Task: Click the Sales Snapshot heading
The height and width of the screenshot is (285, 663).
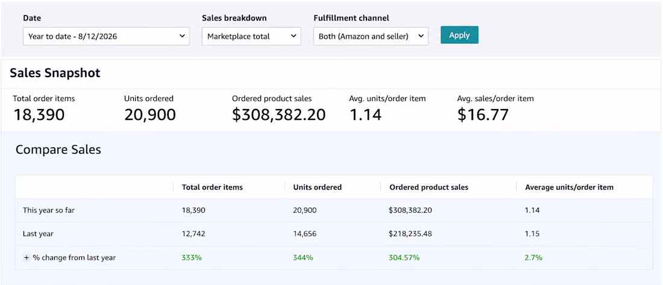Action: coord(55,73)
